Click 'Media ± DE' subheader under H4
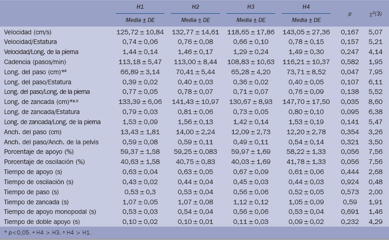The width and height of the screenshot is (389, 240). 306,21
